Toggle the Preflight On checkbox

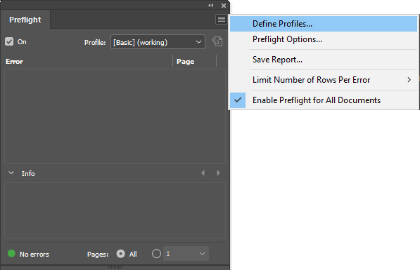point(9,41)
